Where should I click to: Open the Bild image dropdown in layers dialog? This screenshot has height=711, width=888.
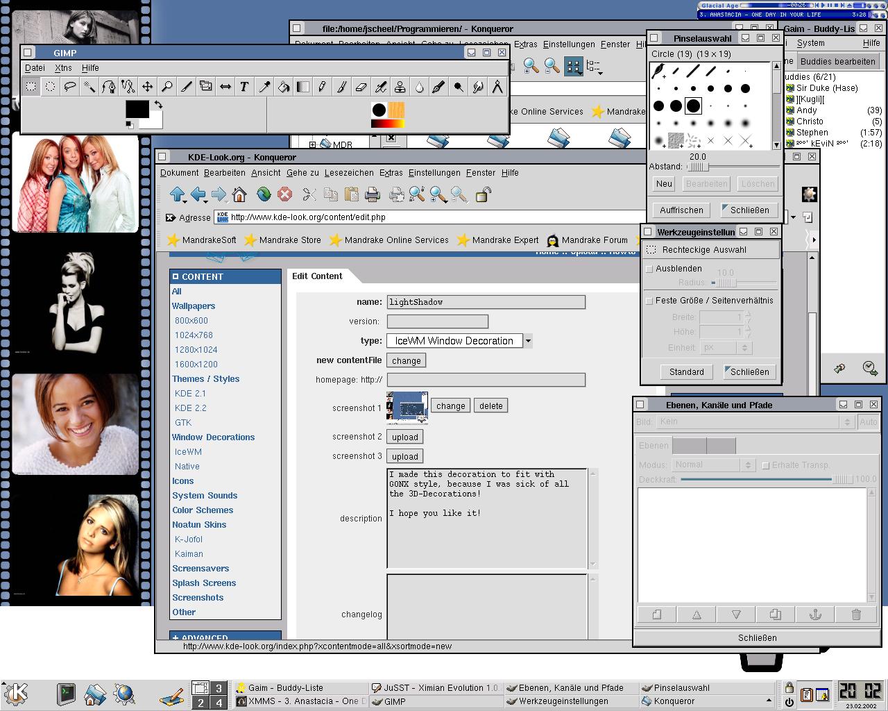pos(755,421)
